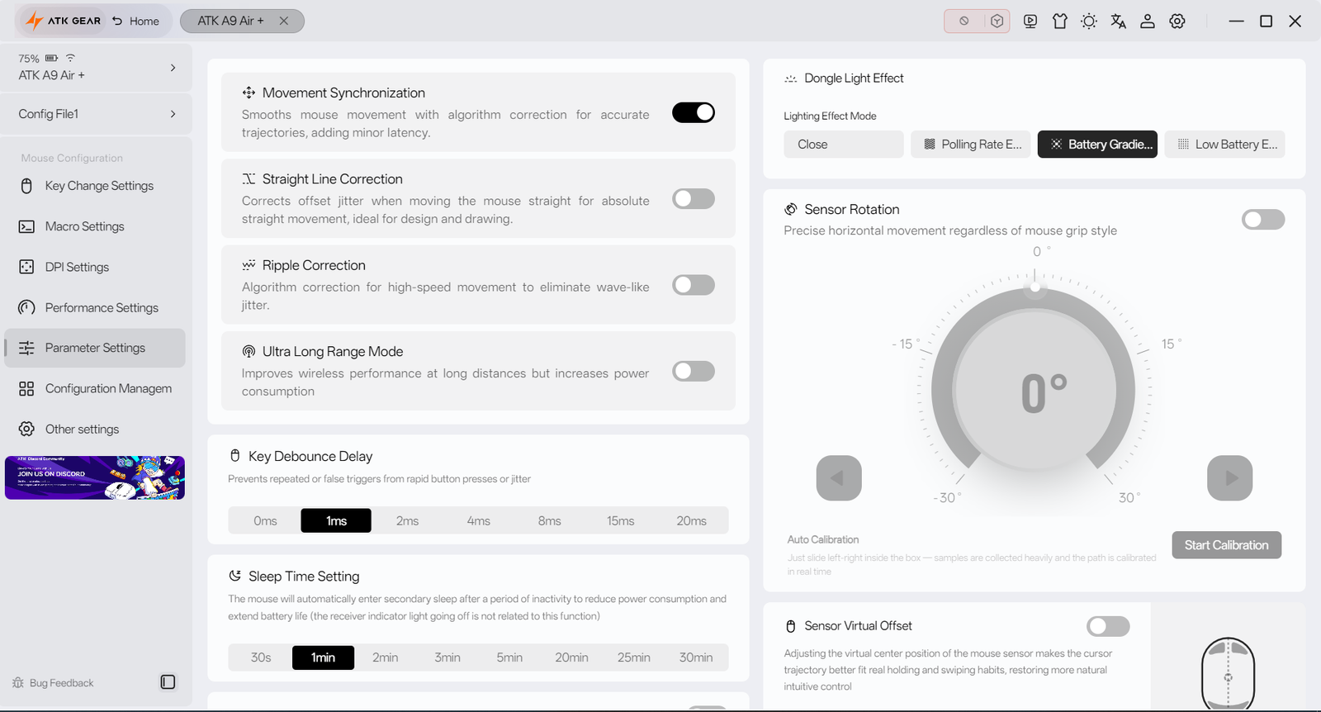Expand the Config File1 selector
The image size is (1321, 712).
(x=97, y=114)
